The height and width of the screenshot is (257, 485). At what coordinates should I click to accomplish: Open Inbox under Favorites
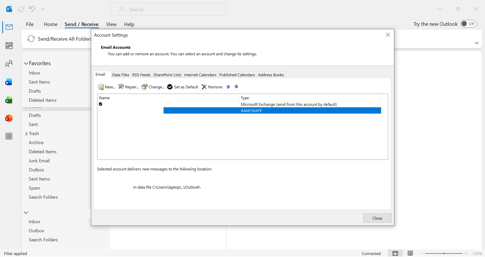[35, 73]
